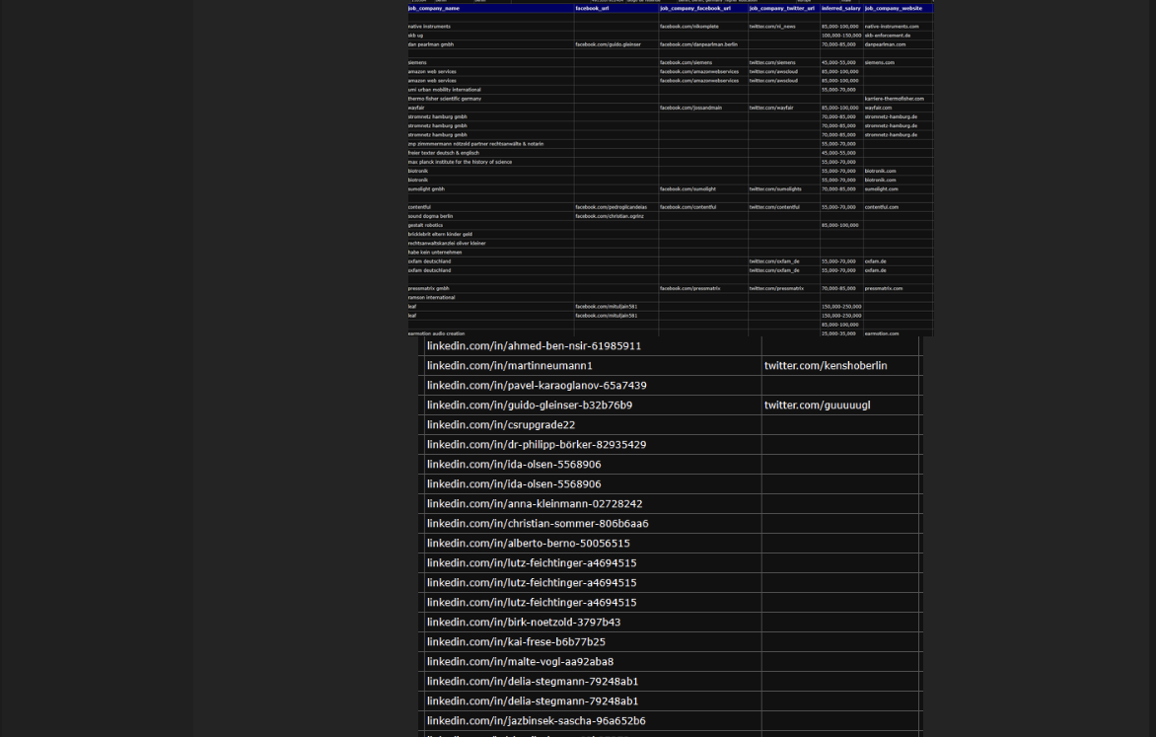The height and width of the screenshot is (737, 1156).
Task: Select the wayfair.com website cell
Action: click(x=878, y=108)
